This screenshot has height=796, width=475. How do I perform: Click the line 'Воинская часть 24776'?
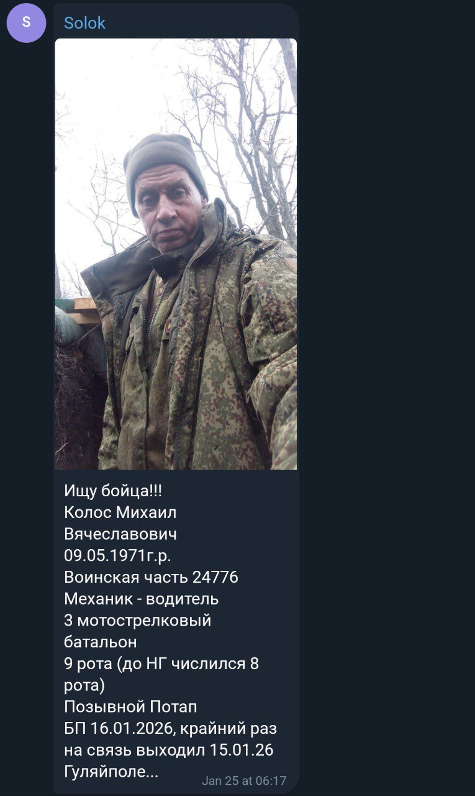point(151,577)
